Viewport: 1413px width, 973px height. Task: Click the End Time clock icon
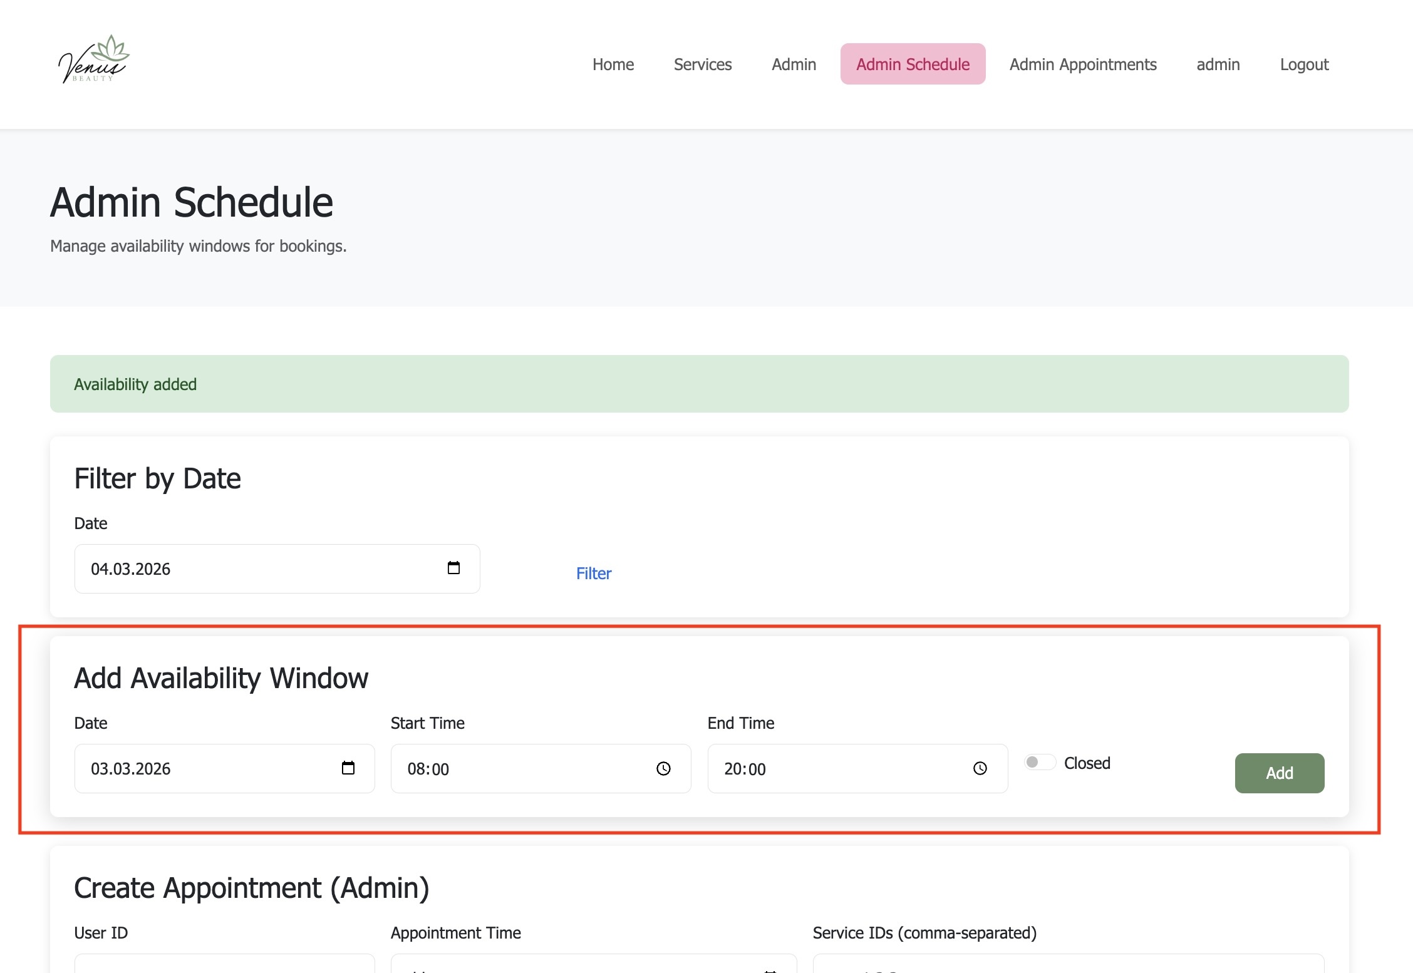(x=980, y=768)
